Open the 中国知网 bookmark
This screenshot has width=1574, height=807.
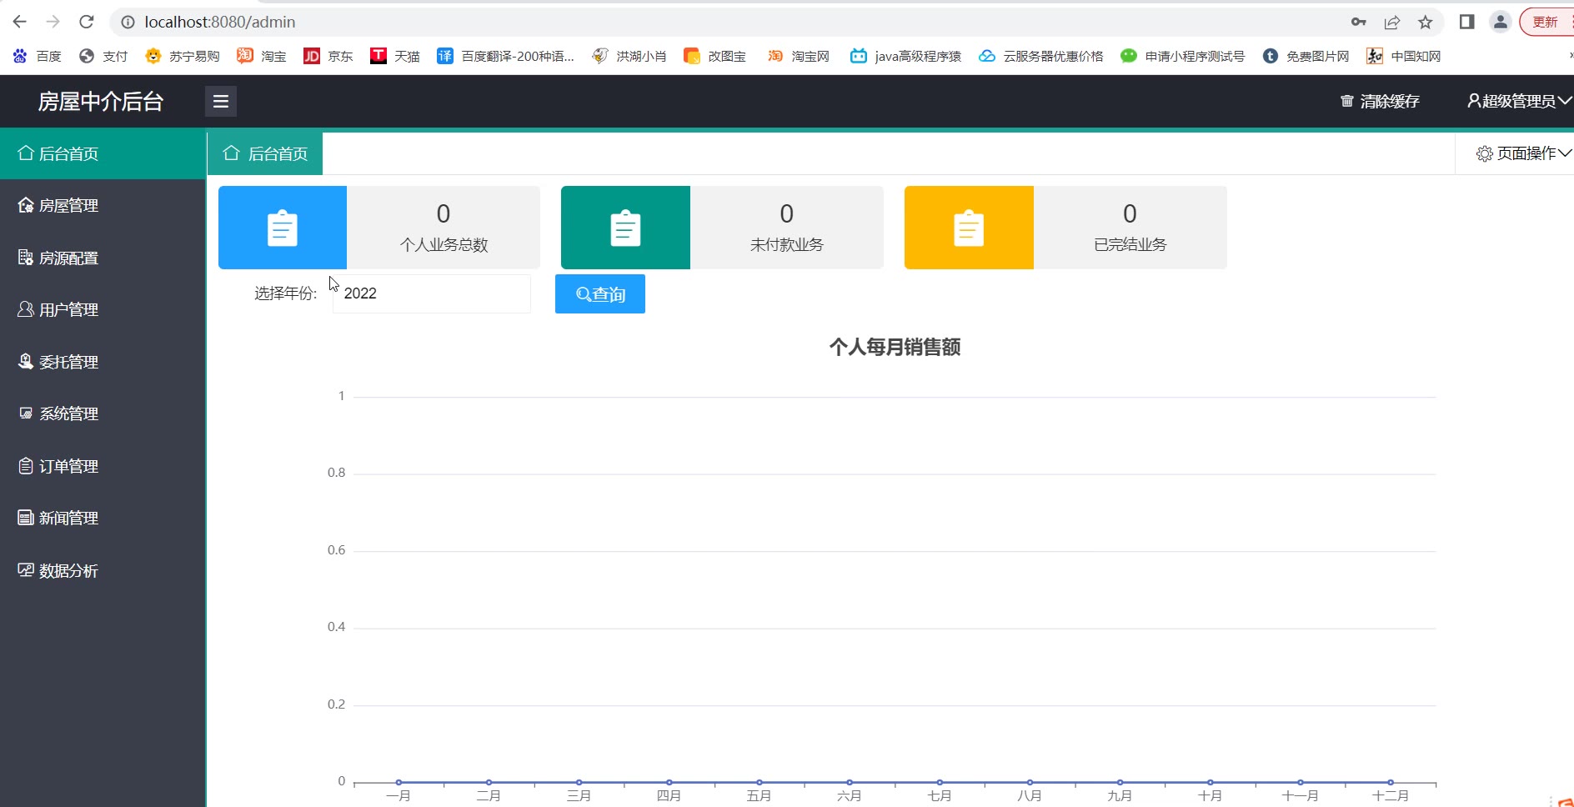click(1404, 56)
